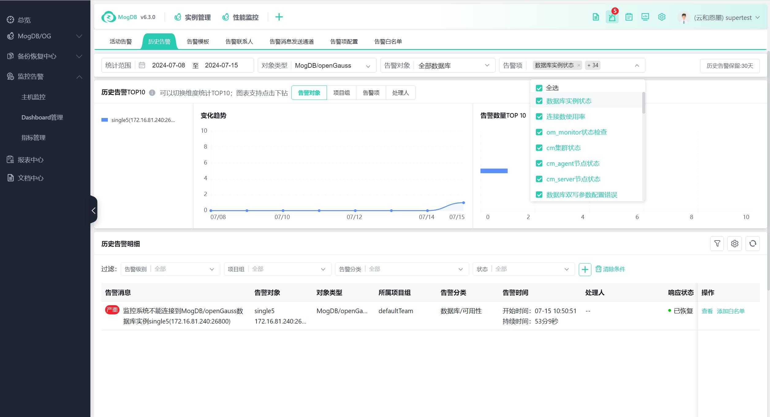Open 状态 filter dropdown
770x417 pixels.
(524, 269)
